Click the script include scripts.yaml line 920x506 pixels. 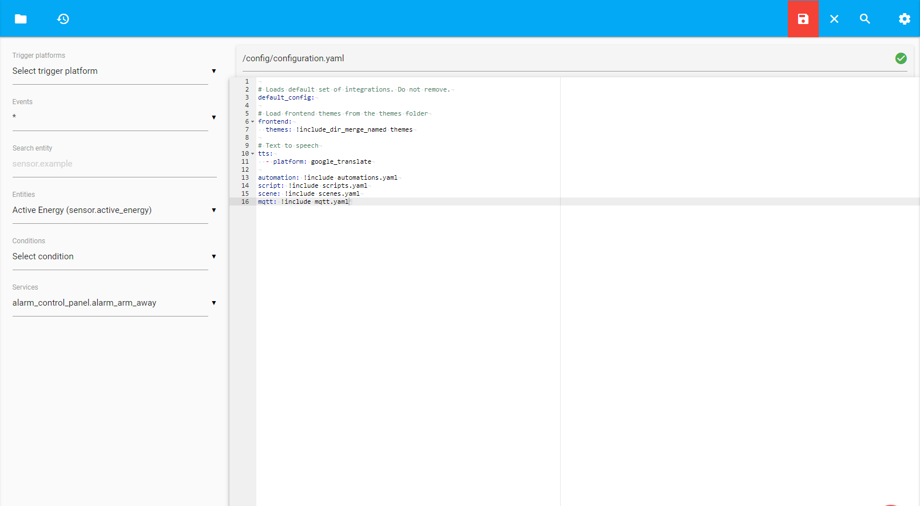312,185
